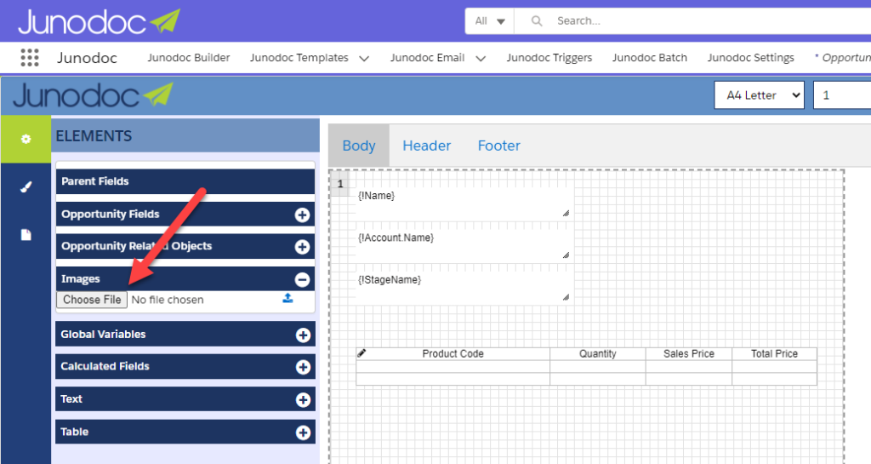Switch to the Body tab
Image resolution: width=871 pixels, height=464 pixels.
coord(359,146)
